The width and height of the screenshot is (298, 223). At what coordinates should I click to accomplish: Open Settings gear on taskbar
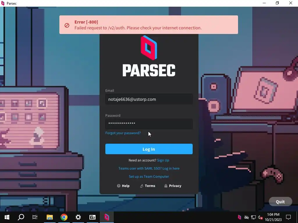78,217
